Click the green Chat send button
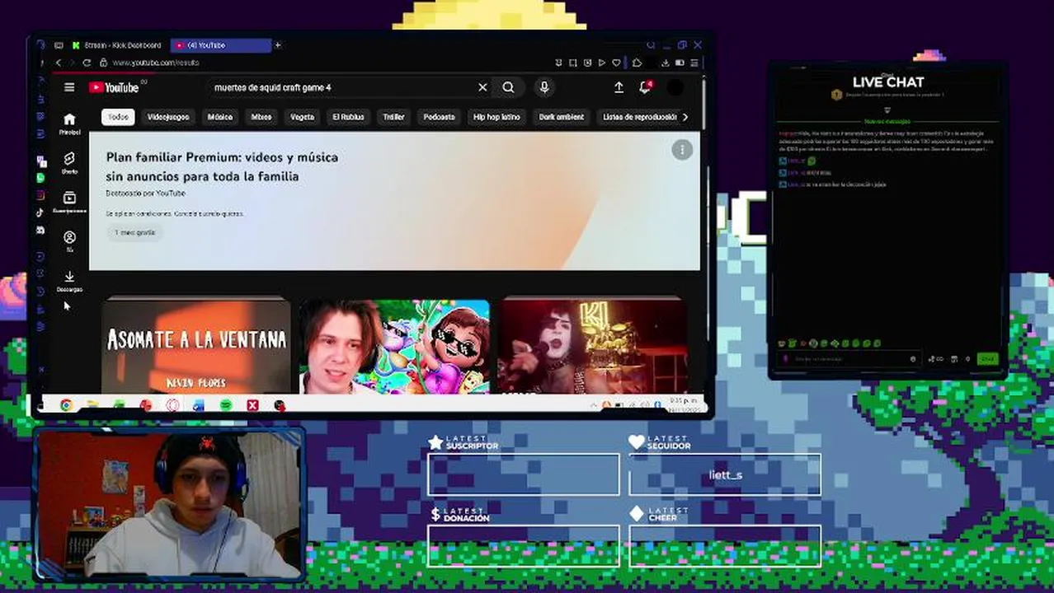 pos(987,359)
